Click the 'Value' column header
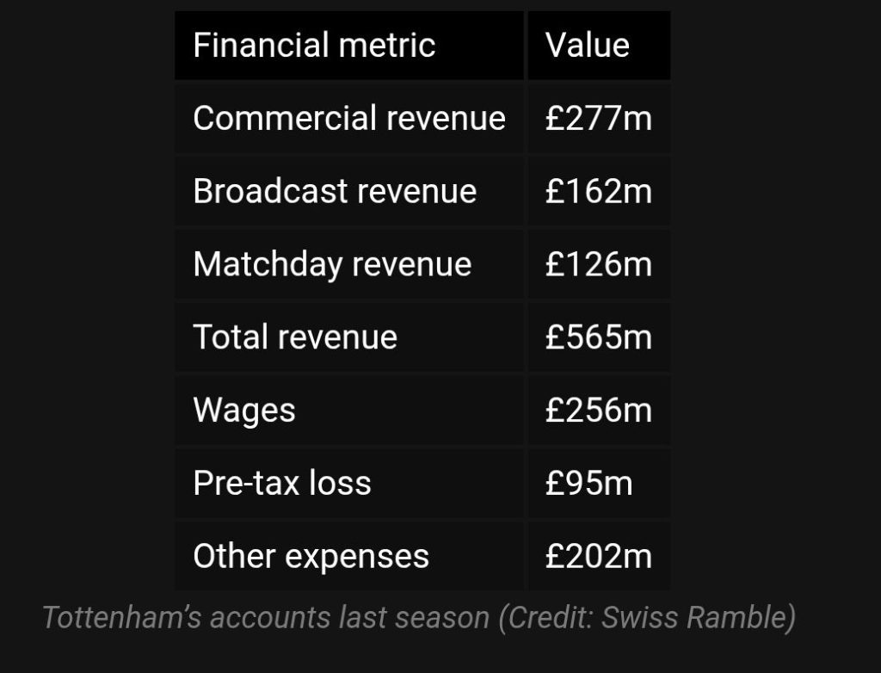This screenshot has width=881, height=673. click(x=588, y=46)
